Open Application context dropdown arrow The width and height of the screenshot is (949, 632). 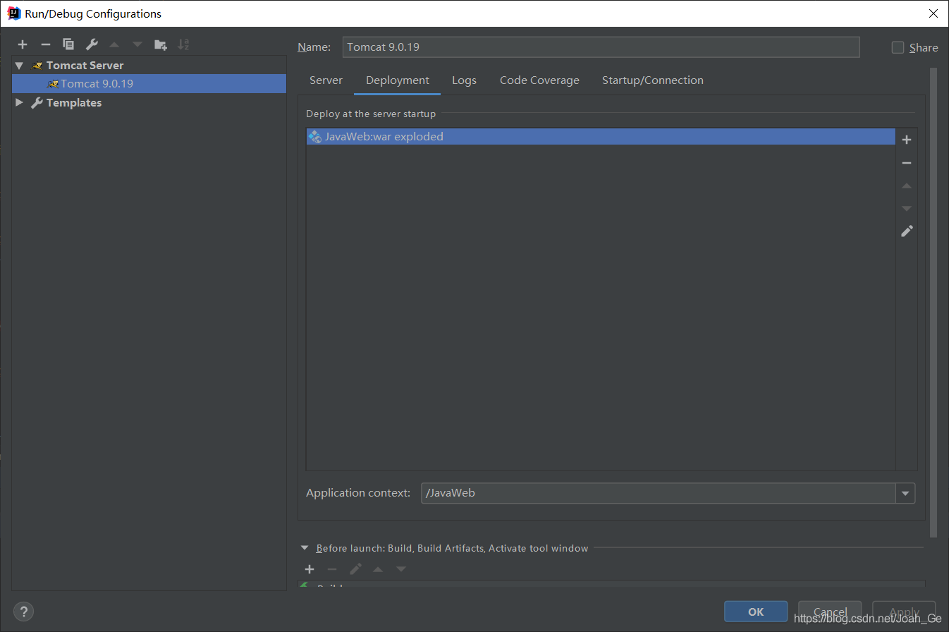click(905, 493)
